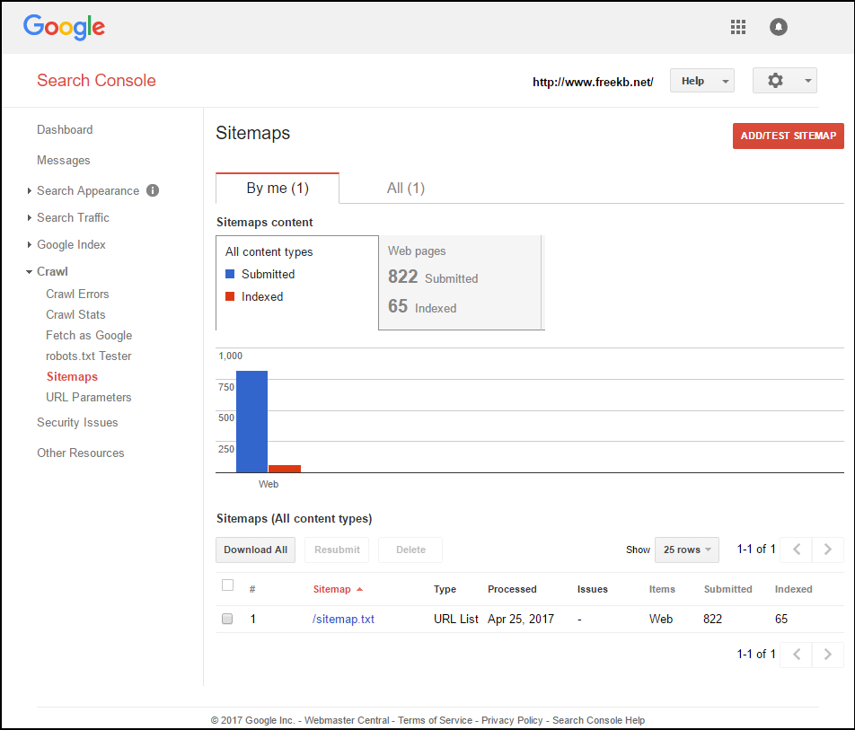The image size is (855, 730).
Task: Expand Search Appearance section
Action: coord(29,191)
